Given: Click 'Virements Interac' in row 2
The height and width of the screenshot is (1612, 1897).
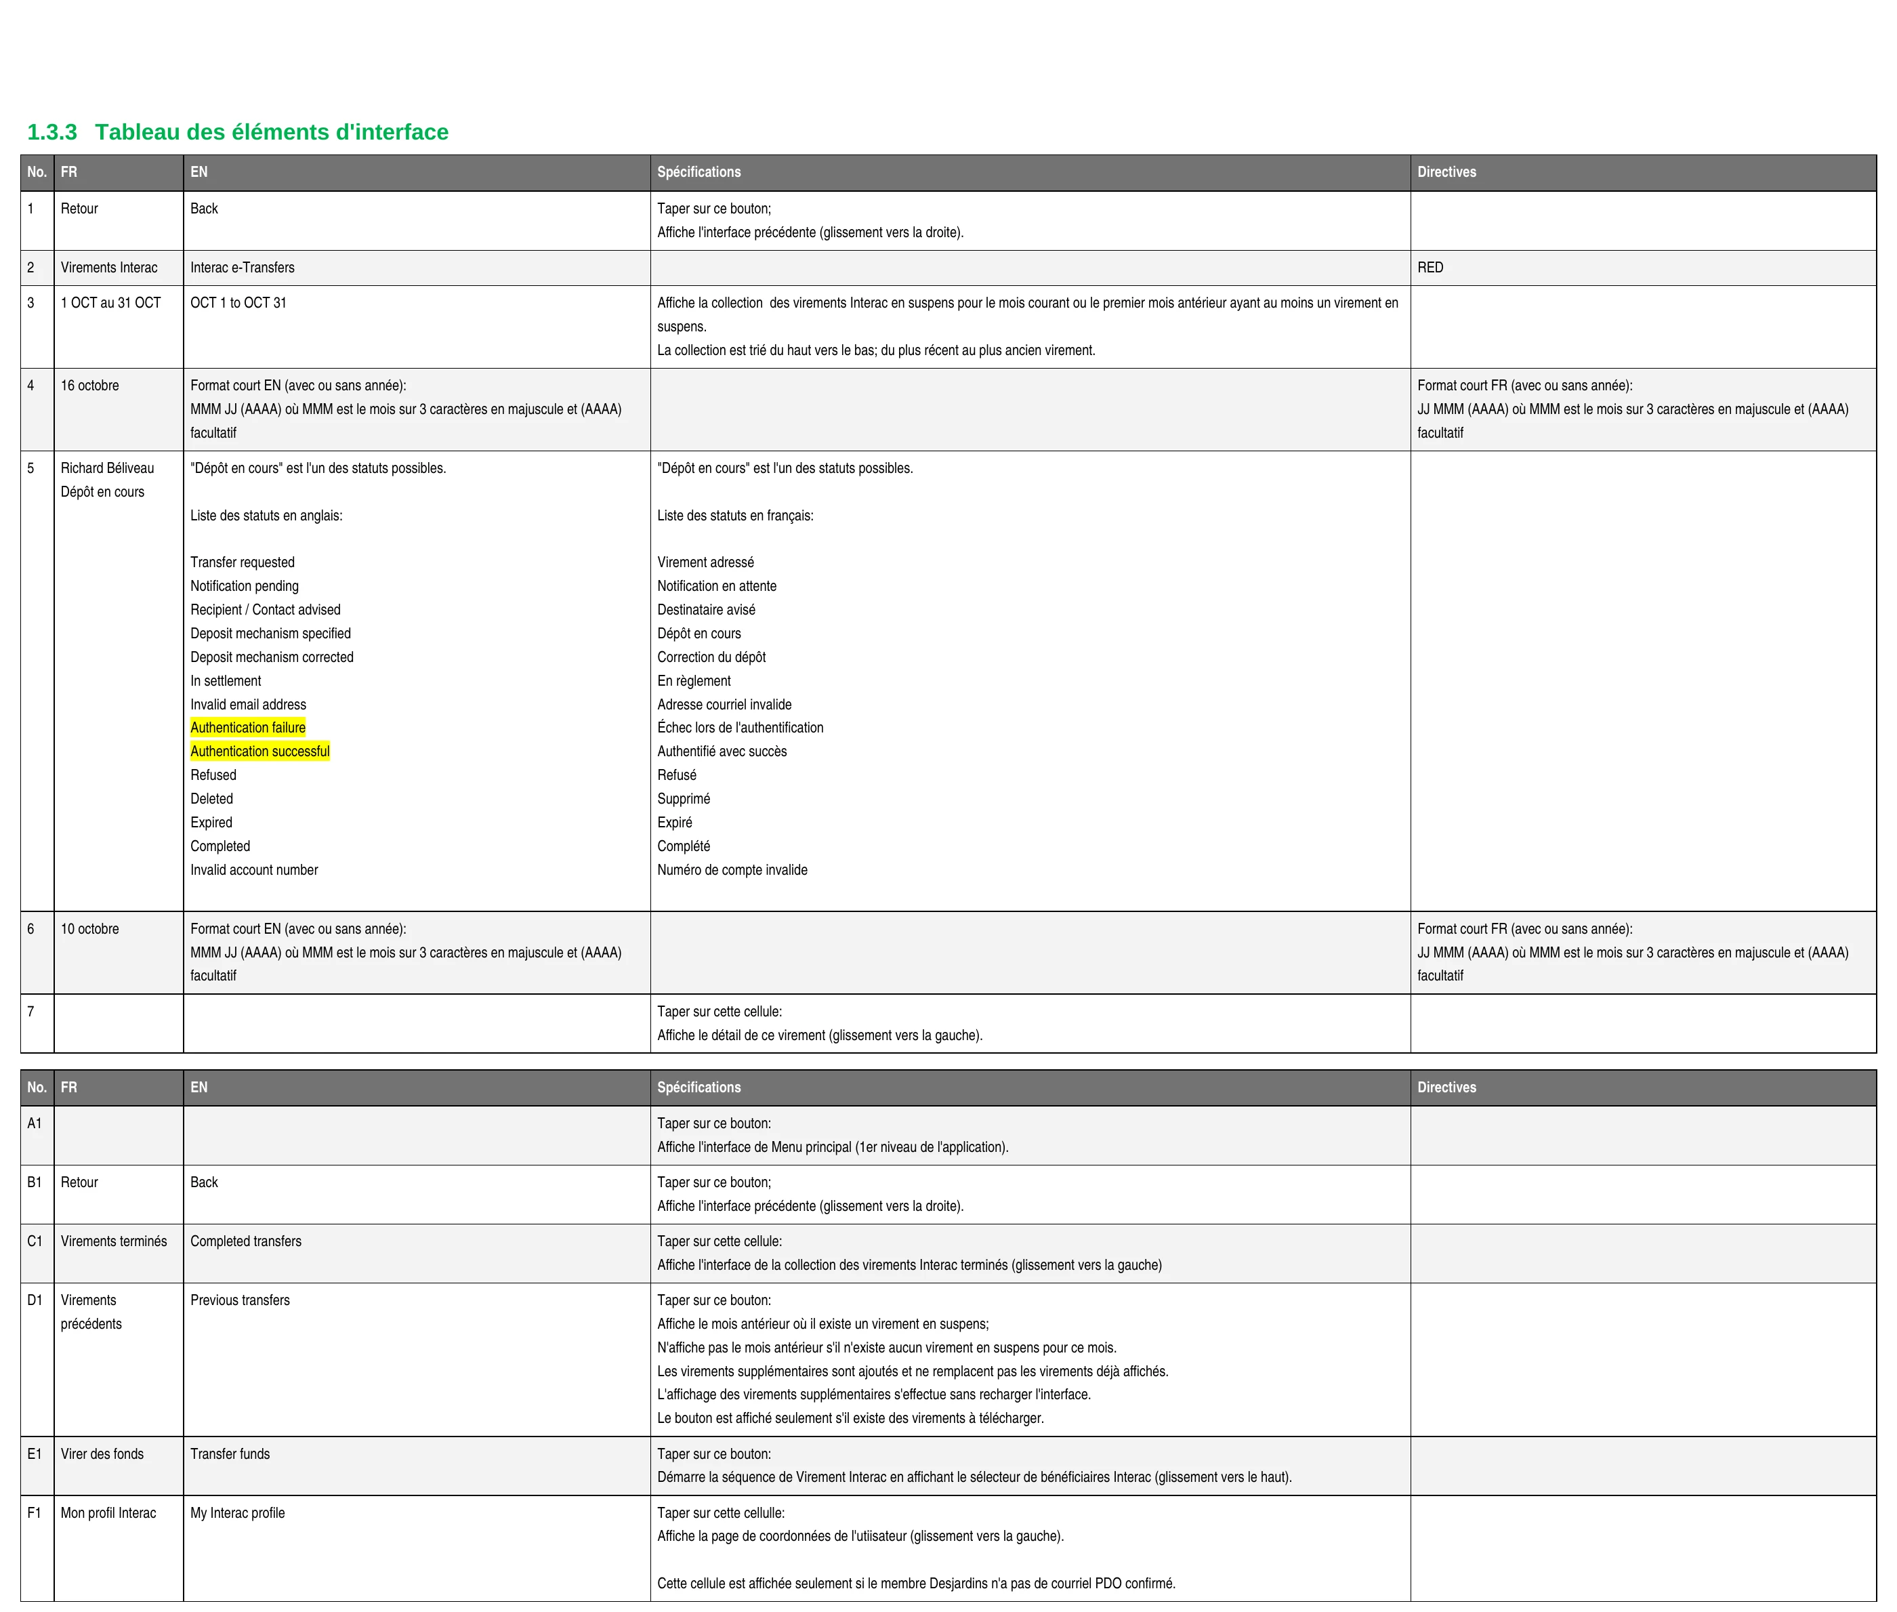Looking at the screenshot, I should pos(109,268).
